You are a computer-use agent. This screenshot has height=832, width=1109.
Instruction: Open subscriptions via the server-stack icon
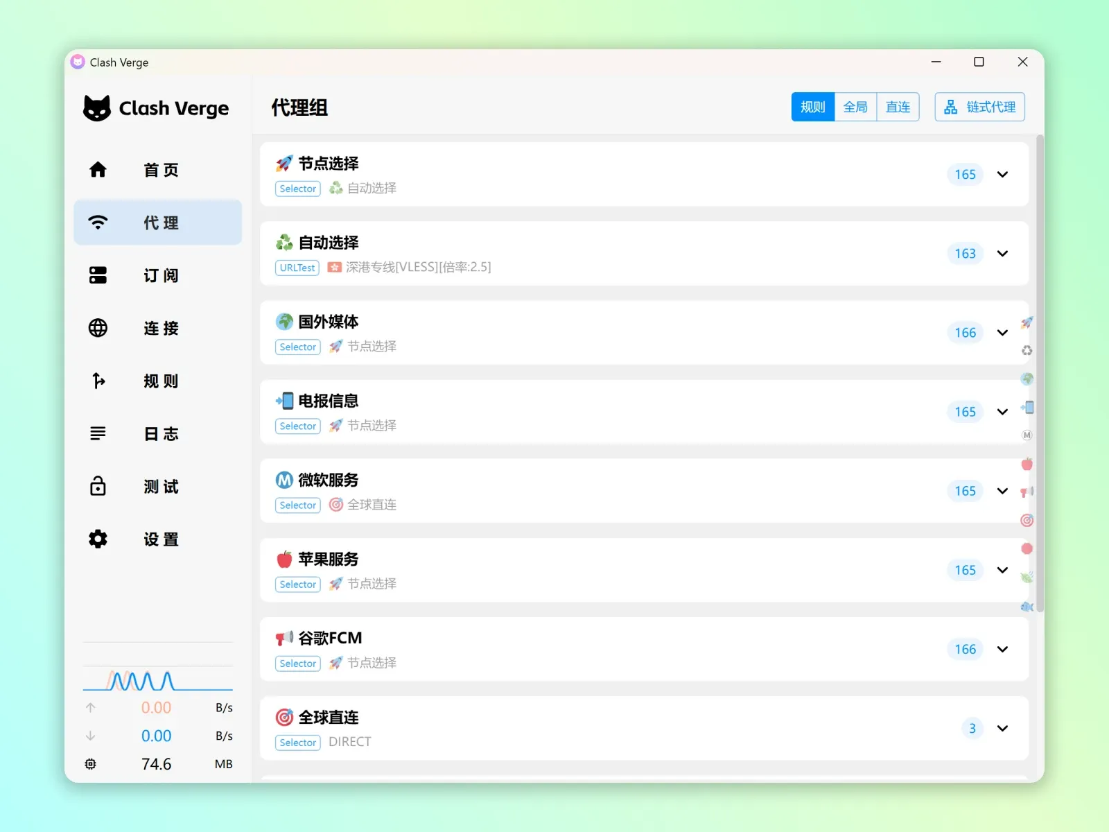click(x=98, y=275)
